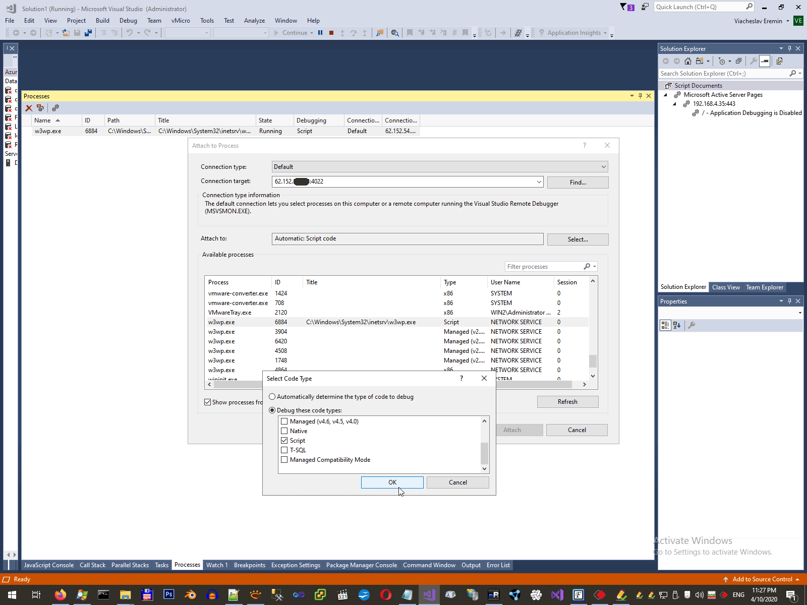The image size is (807, 605).
Task: Click the Detach Process red X icon
Action: click(x=29, y=108)
